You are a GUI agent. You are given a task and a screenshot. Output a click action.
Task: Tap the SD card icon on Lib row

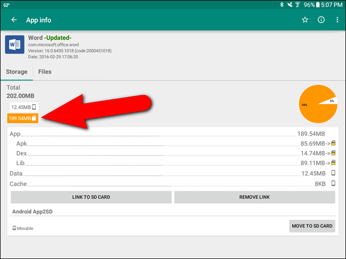pos(333,162)
